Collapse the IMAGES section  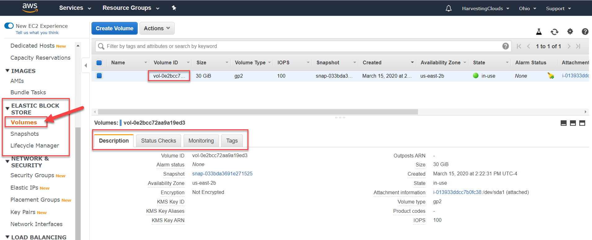(7, 71)
